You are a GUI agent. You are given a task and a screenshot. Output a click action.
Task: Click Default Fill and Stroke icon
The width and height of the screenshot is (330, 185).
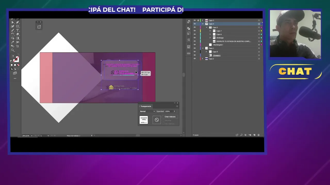tap(11, 61)
